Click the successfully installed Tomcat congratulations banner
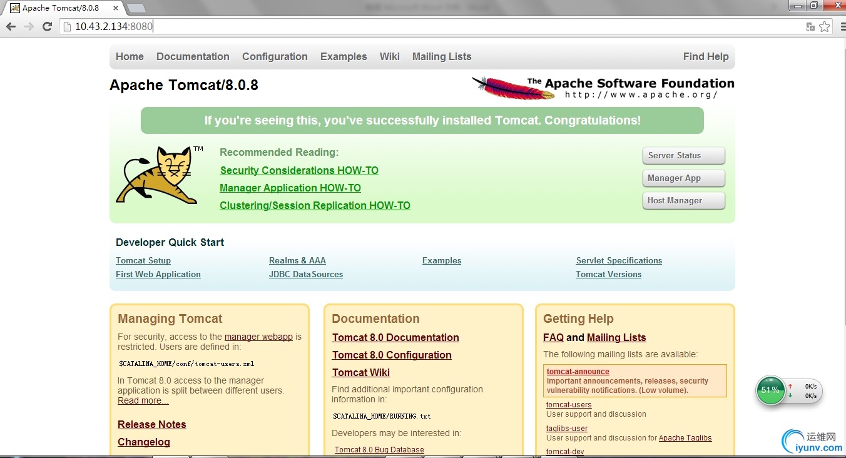846x458 pixels. coord(422,120)
